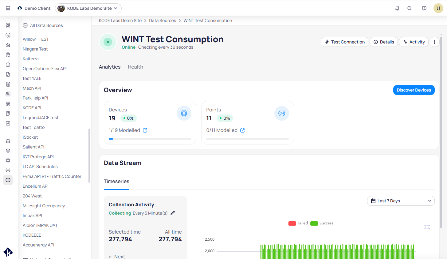This screenshot has width=447, height=259.
Task: Open modelled points external link icon
Action: pos(242,130)
